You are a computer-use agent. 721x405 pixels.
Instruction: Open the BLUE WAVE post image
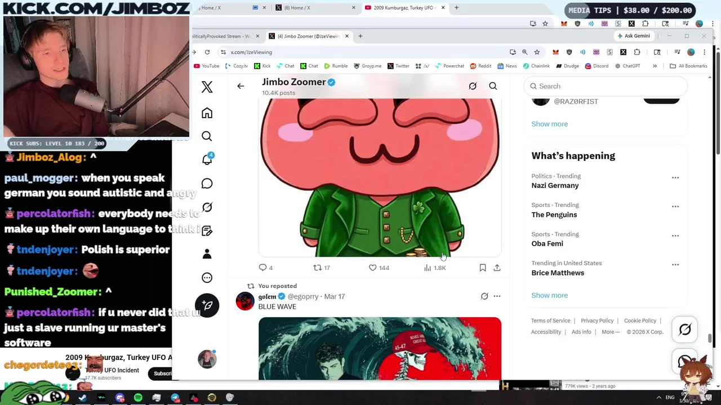click(x=380, y=348)
